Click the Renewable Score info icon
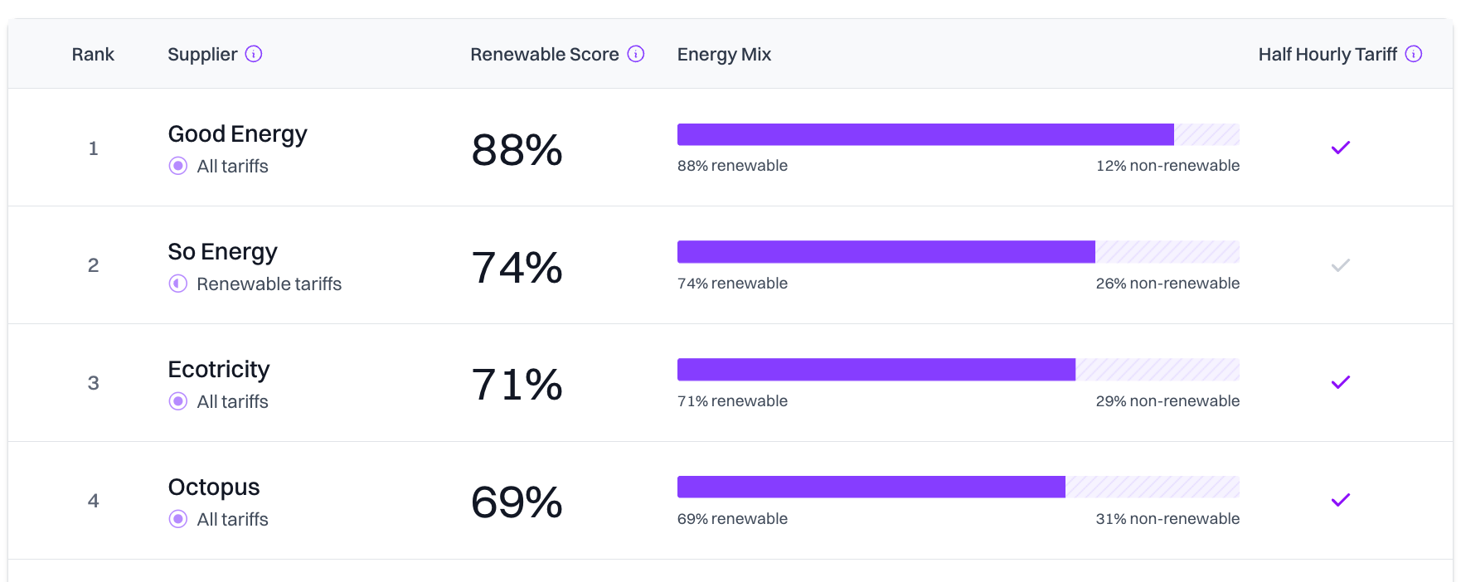 (636, 54)
